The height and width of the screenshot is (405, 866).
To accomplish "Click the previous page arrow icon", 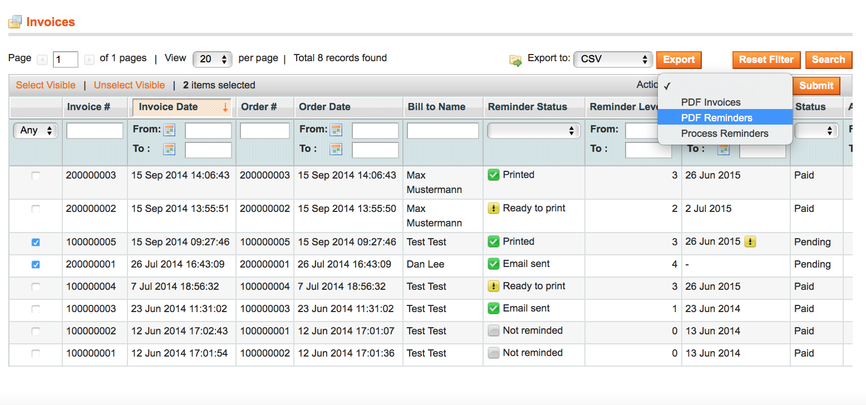I will pos(42,60).
